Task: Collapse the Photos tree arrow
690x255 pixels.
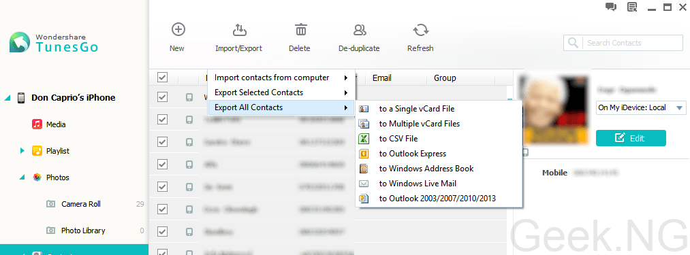Action: click(22, 177)
